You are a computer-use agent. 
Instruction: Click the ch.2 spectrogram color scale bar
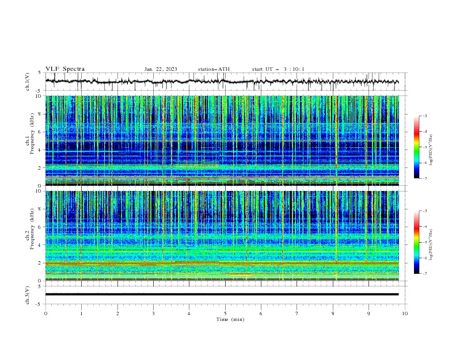click(x=416, y=242)
